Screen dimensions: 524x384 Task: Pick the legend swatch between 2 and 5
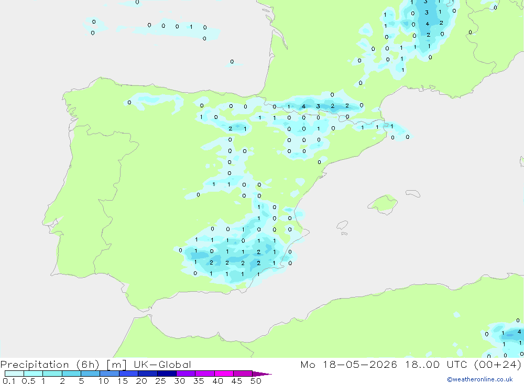click(71, 374)
